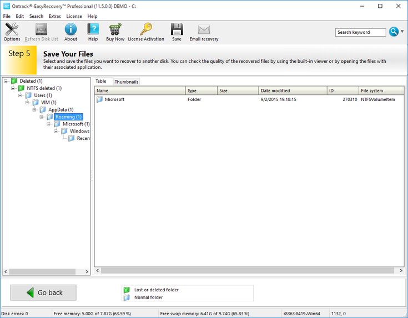Click the Go back button
The width and height of the screenshot is (408, 318).
coord(43,292)
